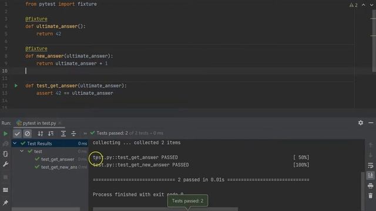This screenshot has width=376, height=211.
Task: Jump to next highlighted problem
Action: 371,5
